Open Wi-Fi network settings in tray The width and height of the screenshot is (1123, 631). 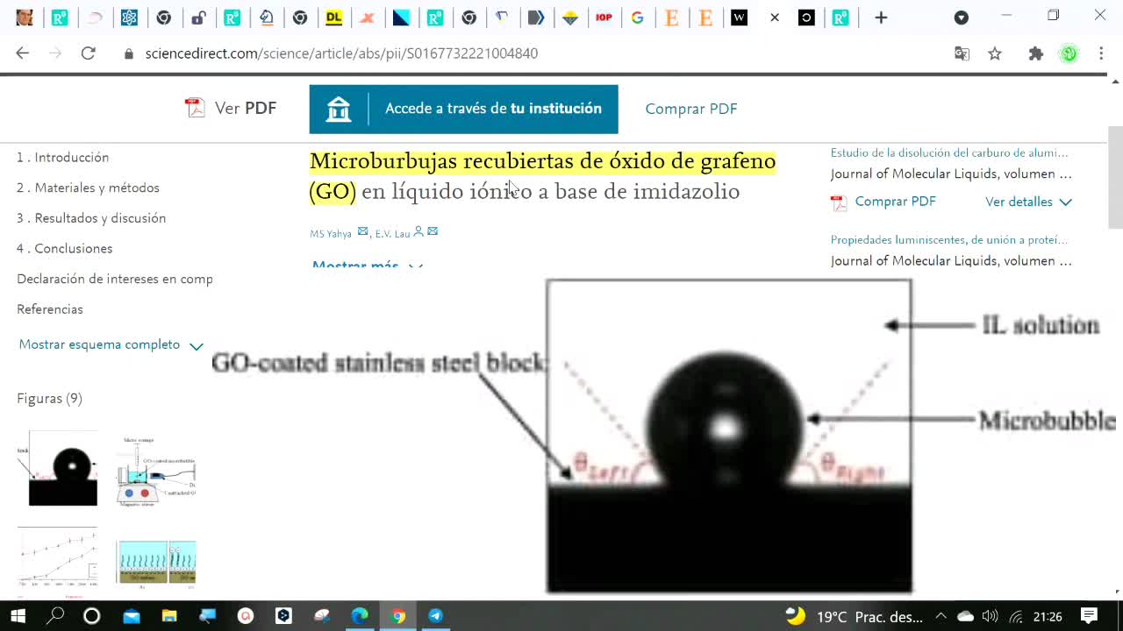[x=1016, y=616]
